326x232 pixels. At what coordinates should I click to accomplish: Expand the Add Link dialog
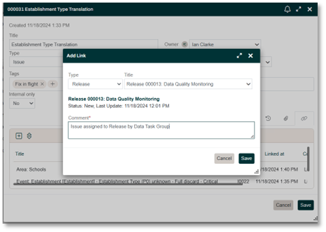[239, 55]
